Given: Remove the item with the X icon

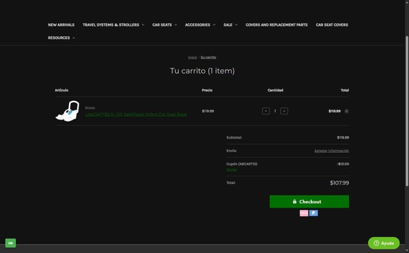Looking at the screenshot, I should pos(346,111).
